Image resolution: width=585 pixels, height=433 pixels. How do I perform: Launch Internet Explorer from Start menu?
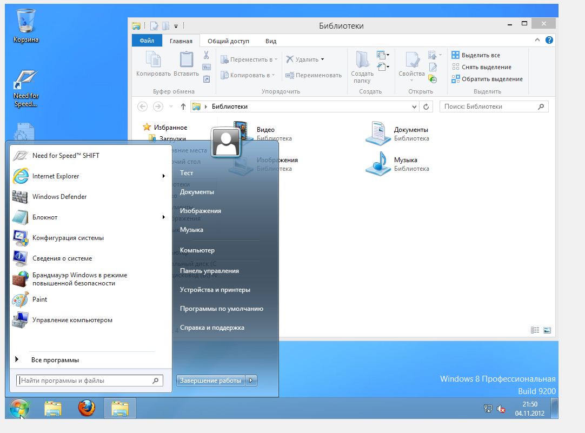tap(90, 176)
